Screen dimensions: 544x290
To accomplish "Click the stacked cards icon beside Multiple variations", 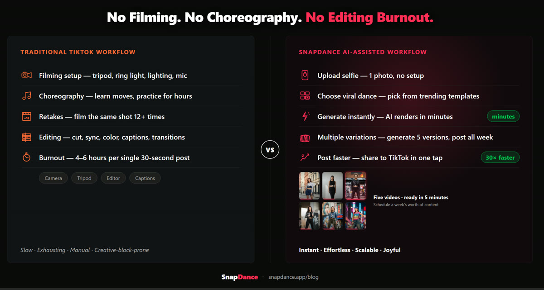I will pyautogui.click(x=305, y=137).
